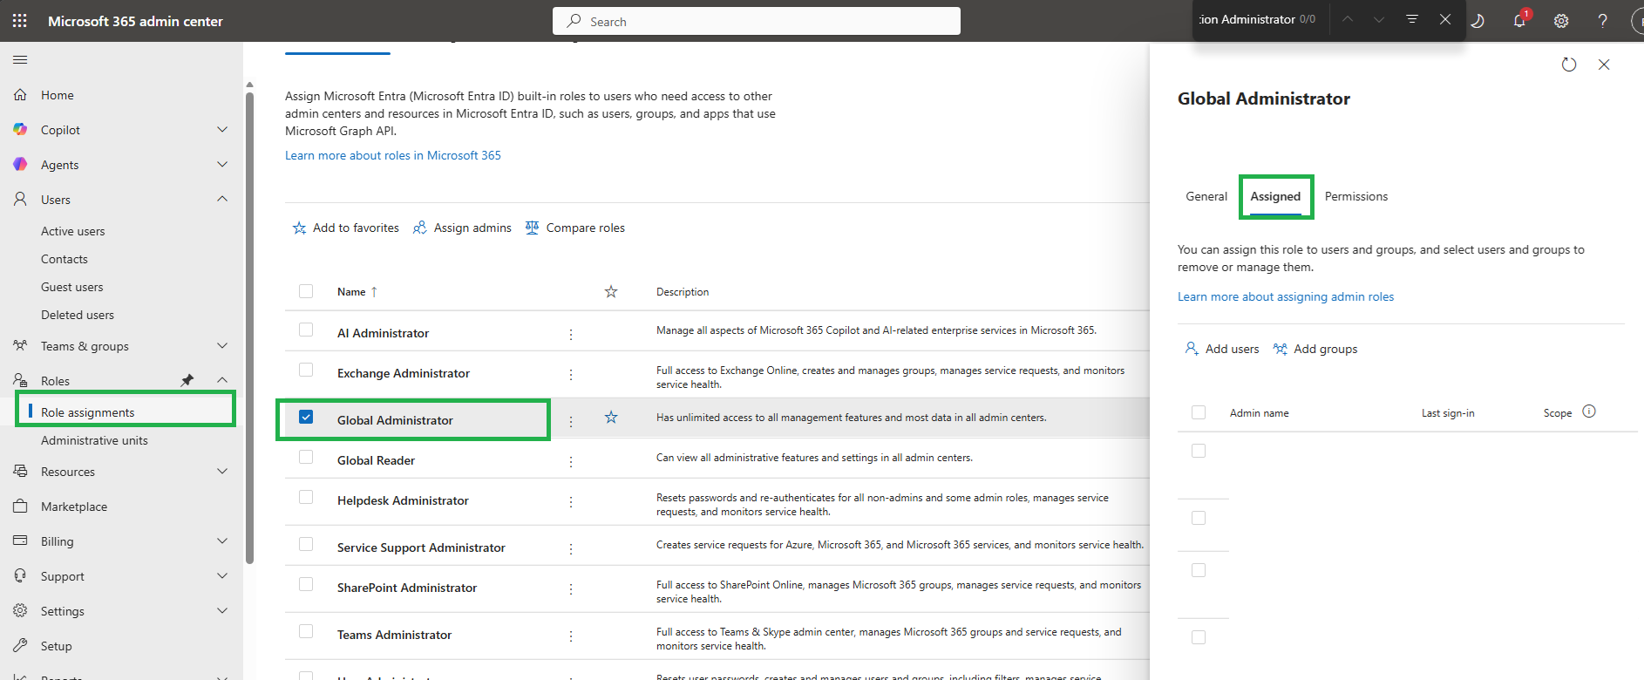Collapse the Users navigation section
The width and height of the screenshot is (1644, 680).
[222, 199]
